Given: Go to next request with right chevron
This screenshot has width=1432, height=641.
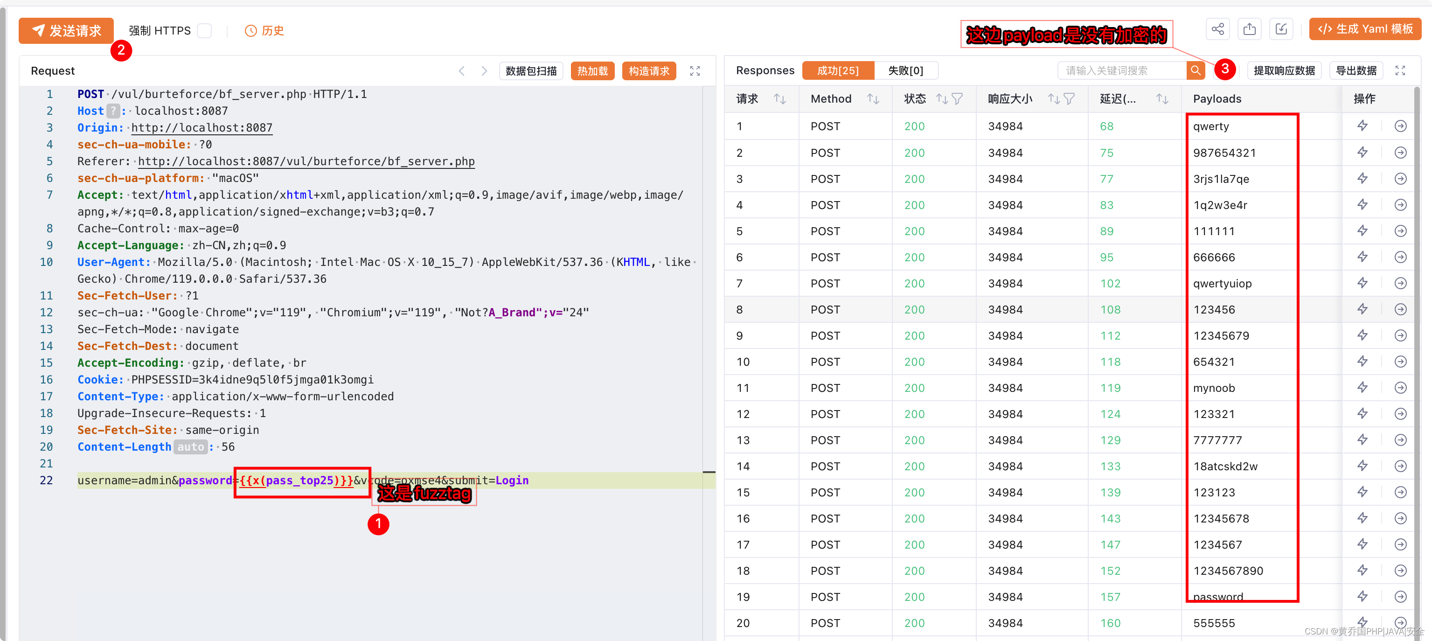Looking at the screenshot, I should click(484, 71).
